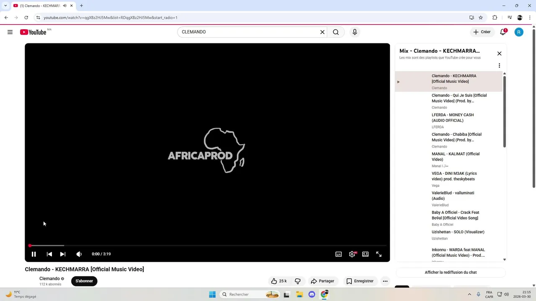This screenshot has height=301, width=536.
Task: Share the video via Partager
Action: 323,281
